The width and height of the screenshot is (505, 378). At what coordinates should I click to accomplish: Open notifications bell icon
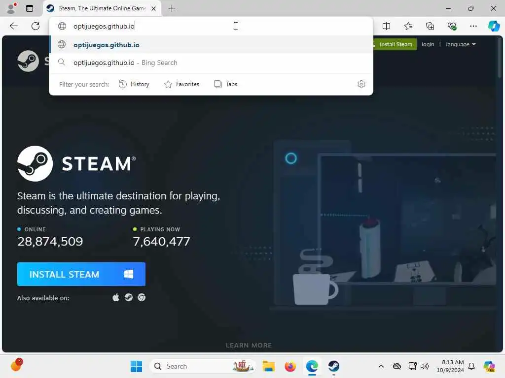click(x=471, y=366)
